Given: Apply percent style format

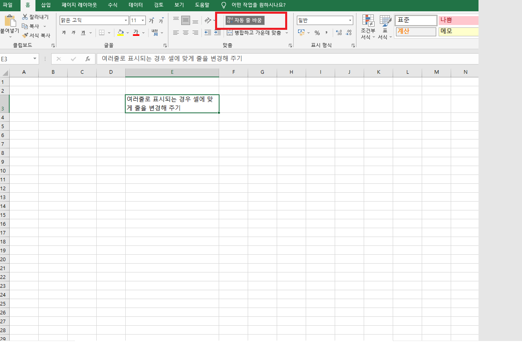Looking at the screenshot, I should (317, 33).
